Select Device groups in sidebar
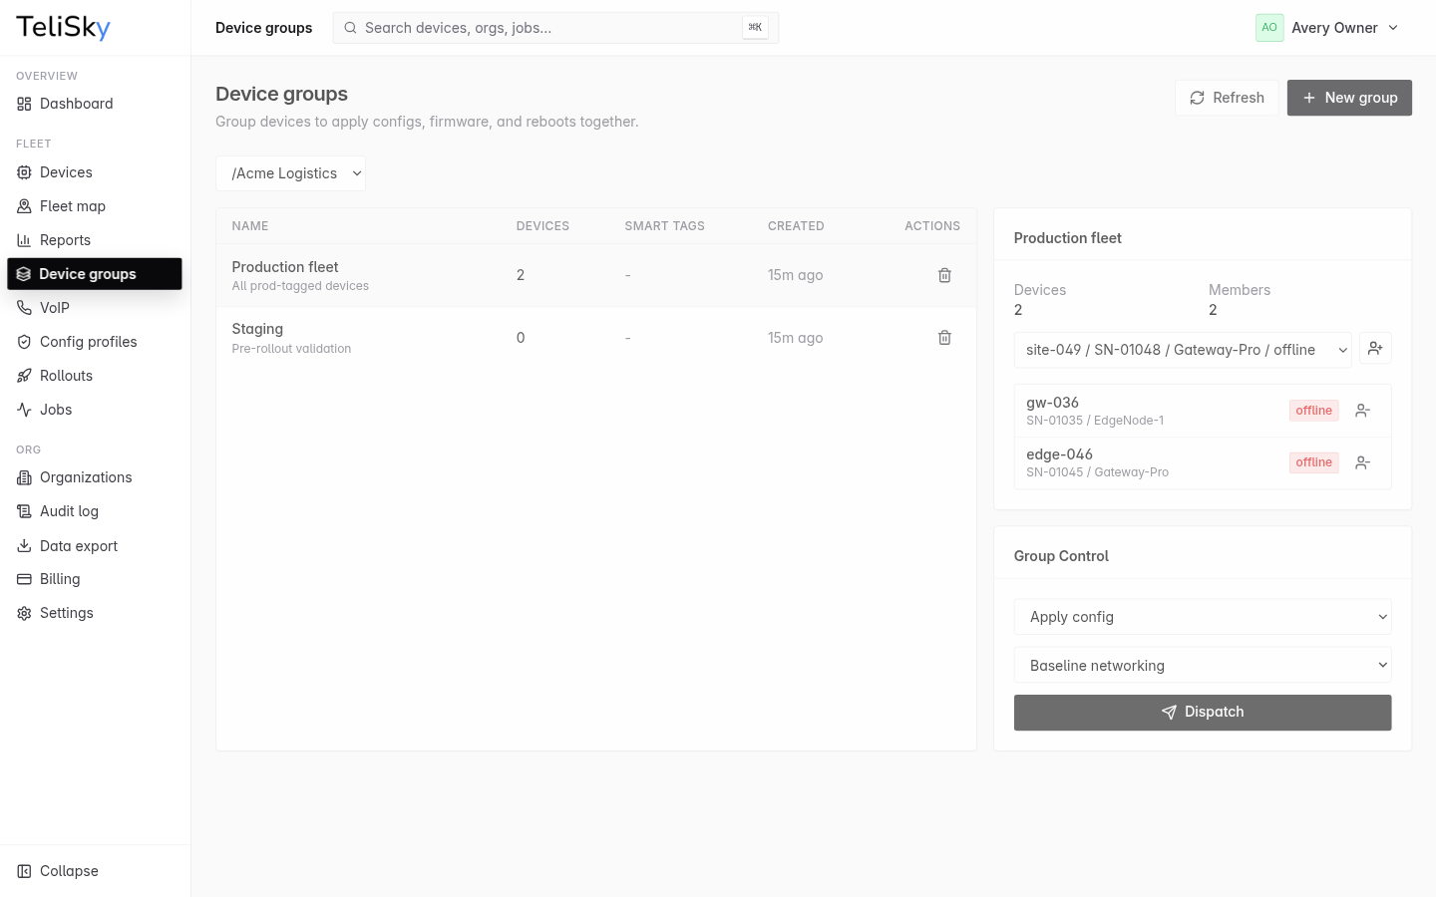The image size is (1436, 897). (x=95, y=274)
